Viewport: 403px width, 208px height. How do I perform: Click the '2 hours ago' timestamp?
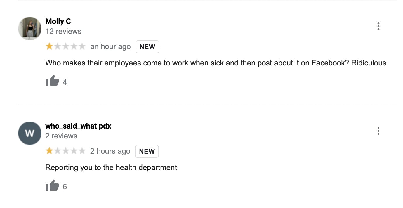click(x=110, y=151)
